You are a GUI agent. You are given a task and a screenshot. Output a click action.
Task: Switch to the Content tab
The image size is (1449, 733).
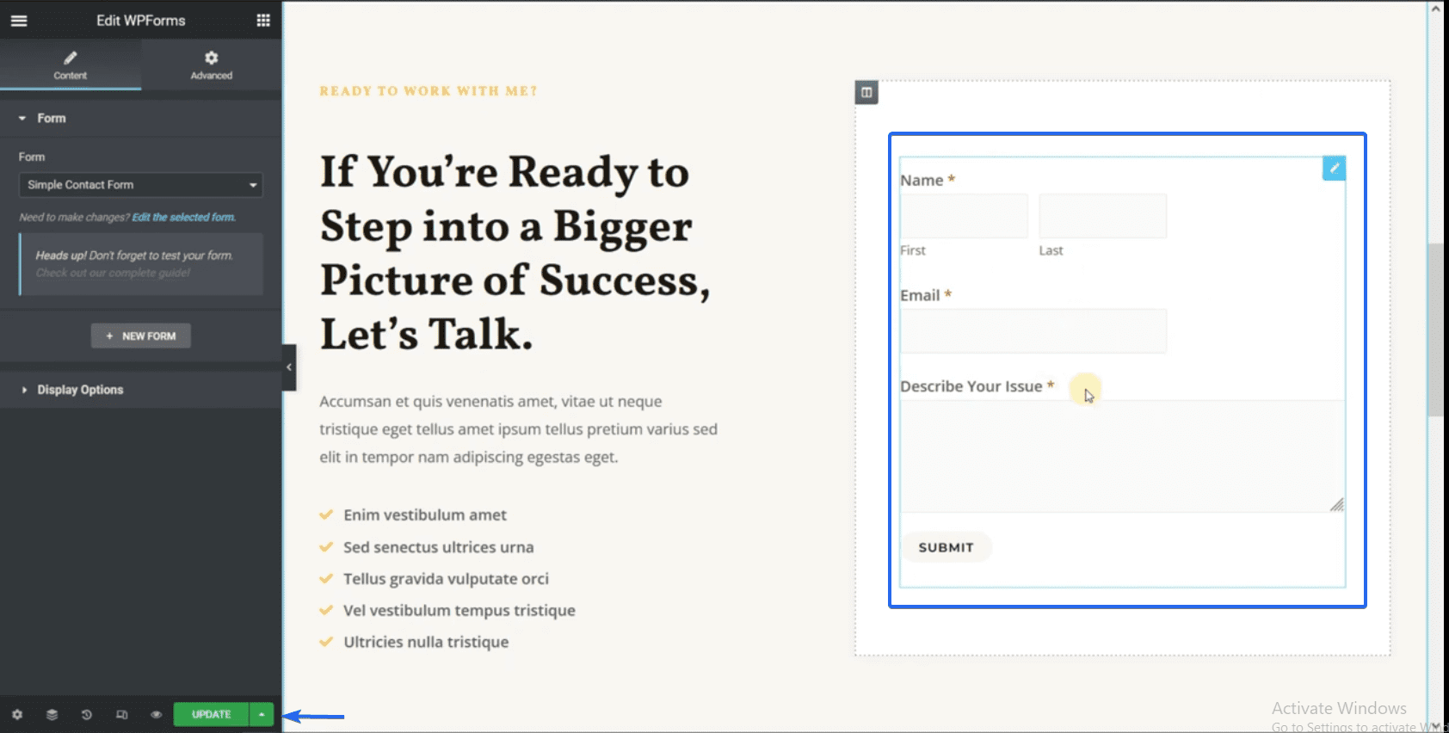tap(71, 65)
